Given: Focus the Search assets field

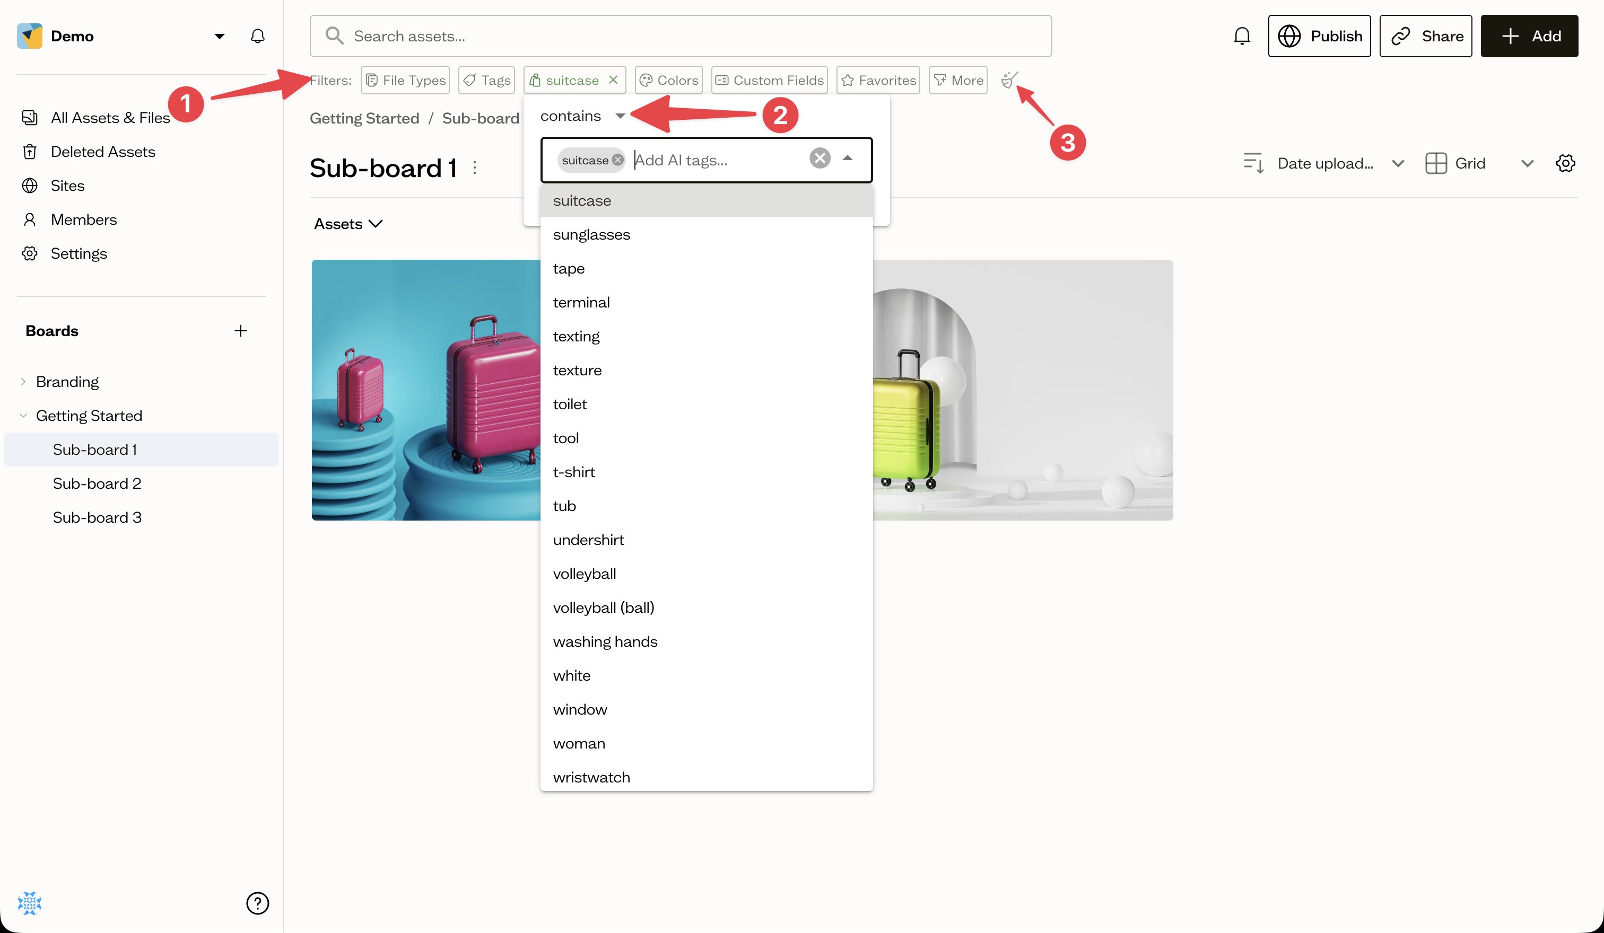Looking at the screenshot, I should 681,36.
